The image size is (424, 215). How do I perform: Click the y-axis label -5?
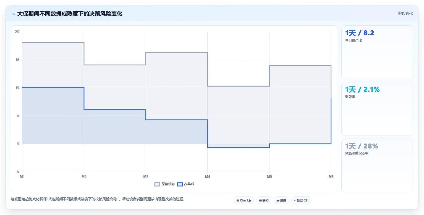click(x=18, y=172)
